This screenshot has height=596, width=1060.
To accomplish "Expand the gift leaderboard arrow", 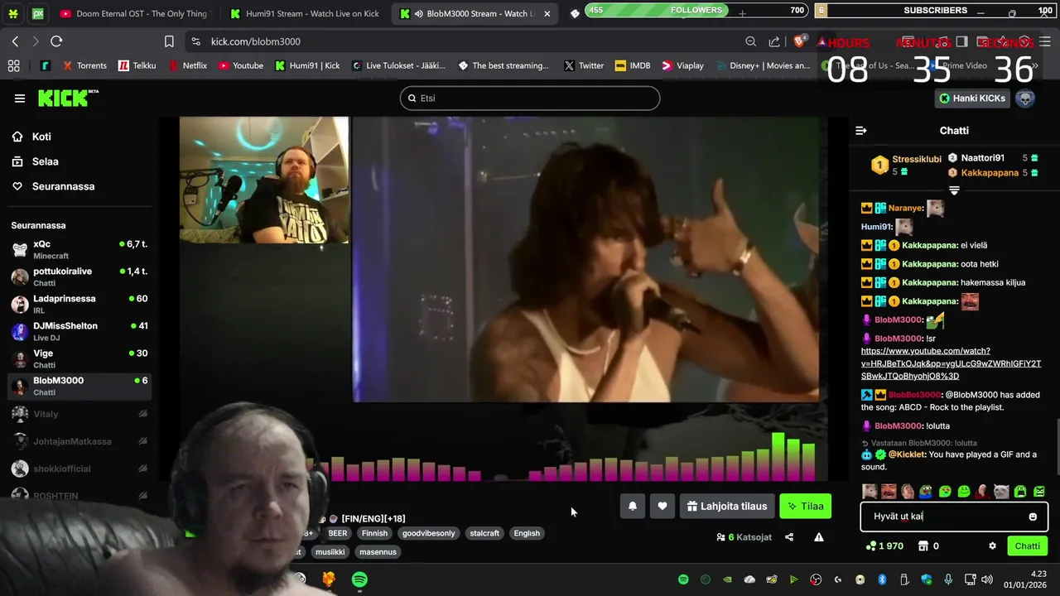I will pos(954,190).
